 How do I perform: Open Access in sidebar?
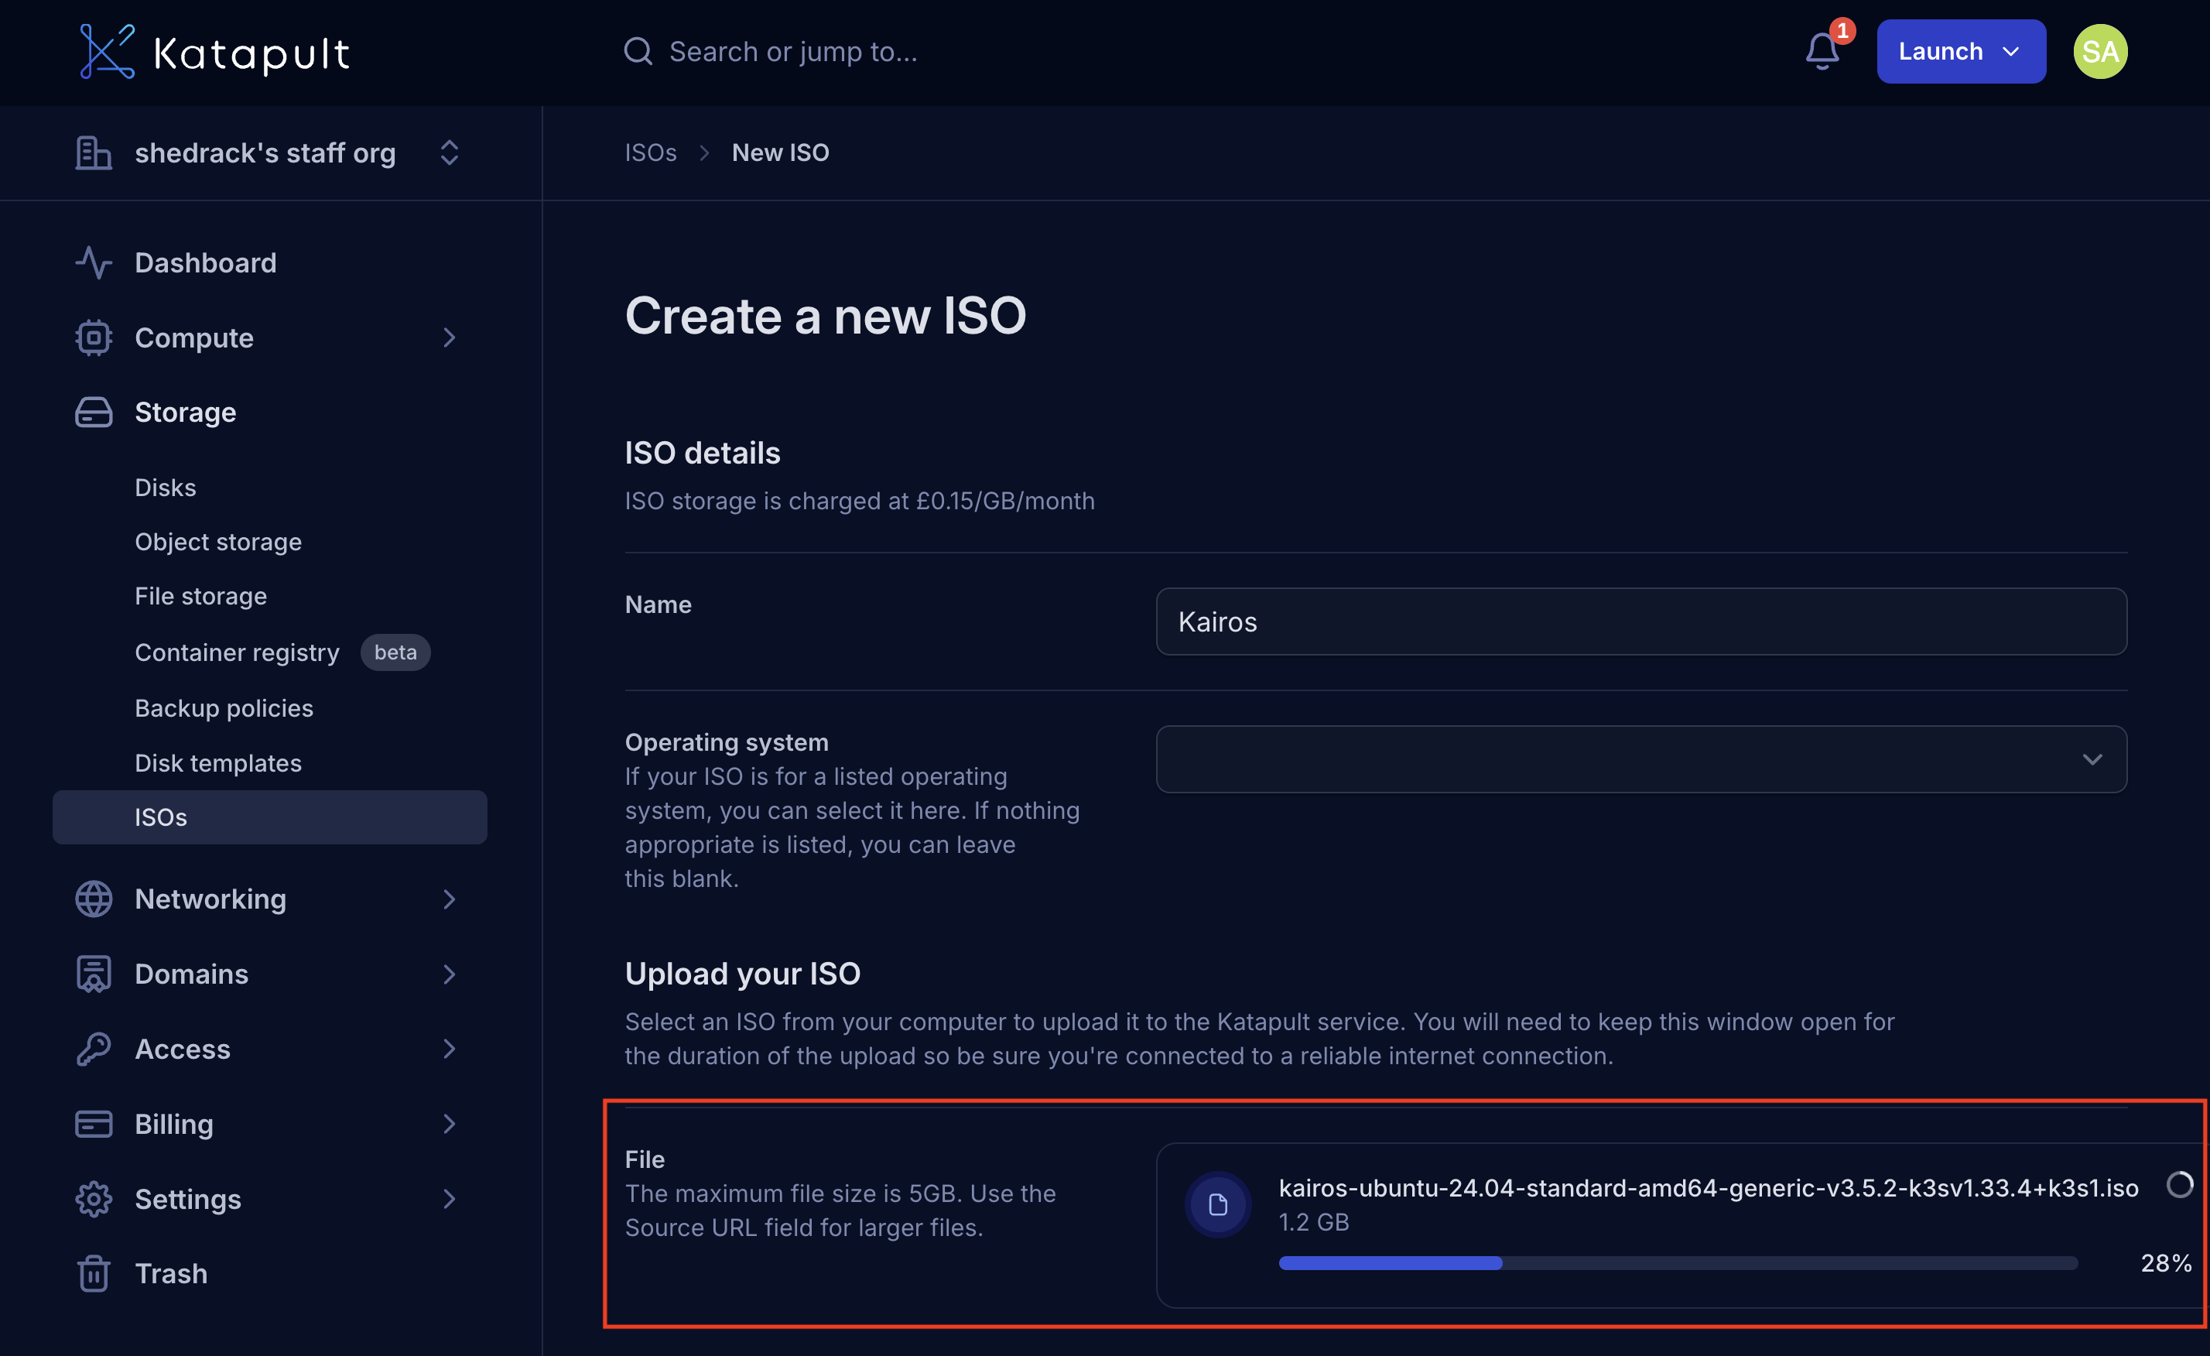point(182,1050)
